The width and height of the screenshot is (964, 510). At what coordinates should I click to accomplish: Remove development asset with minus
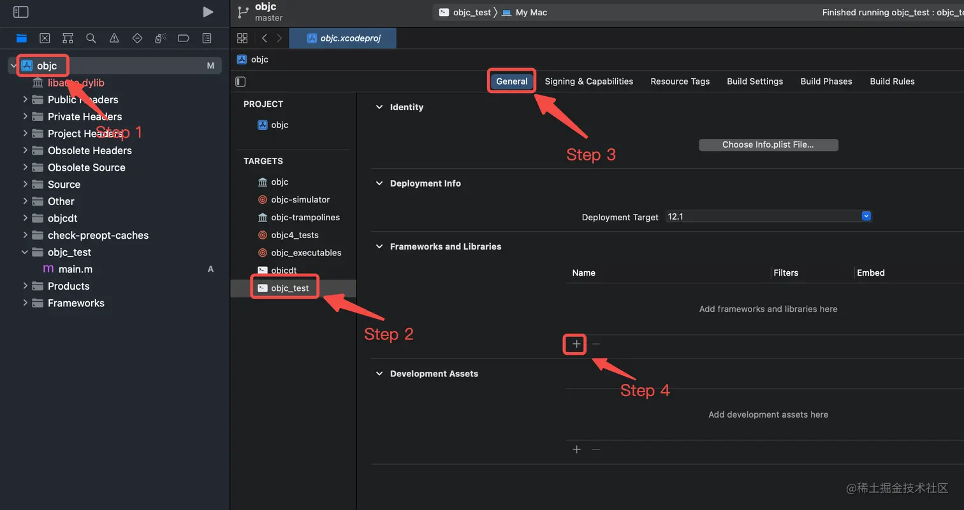[x=595, y=450]
